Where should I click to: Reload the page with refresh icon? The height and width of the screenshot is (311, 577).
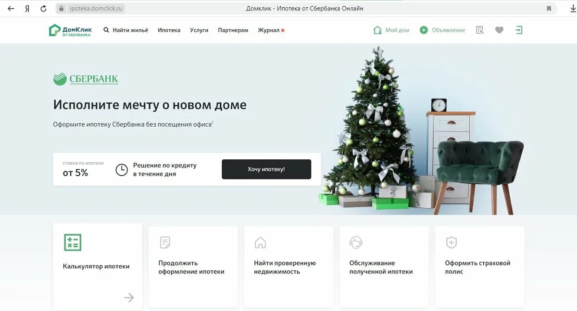(44, 9)
